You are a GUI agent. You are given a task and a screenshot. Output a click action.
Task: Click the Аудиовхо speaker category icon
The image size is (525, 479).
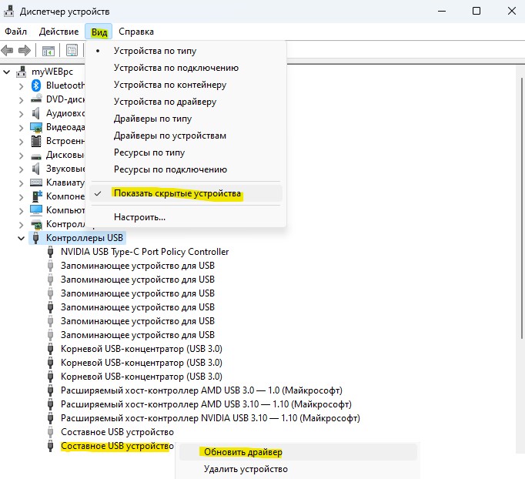coord(36,113)
